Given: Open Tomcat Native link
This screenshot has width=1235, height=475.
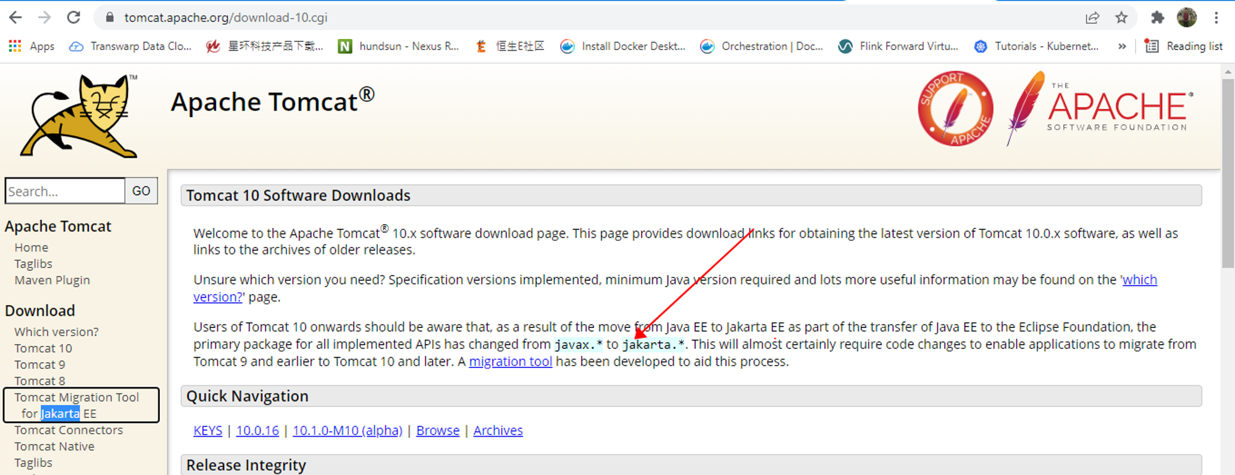Looking at the screenshot, I should [x=54, y=446].
